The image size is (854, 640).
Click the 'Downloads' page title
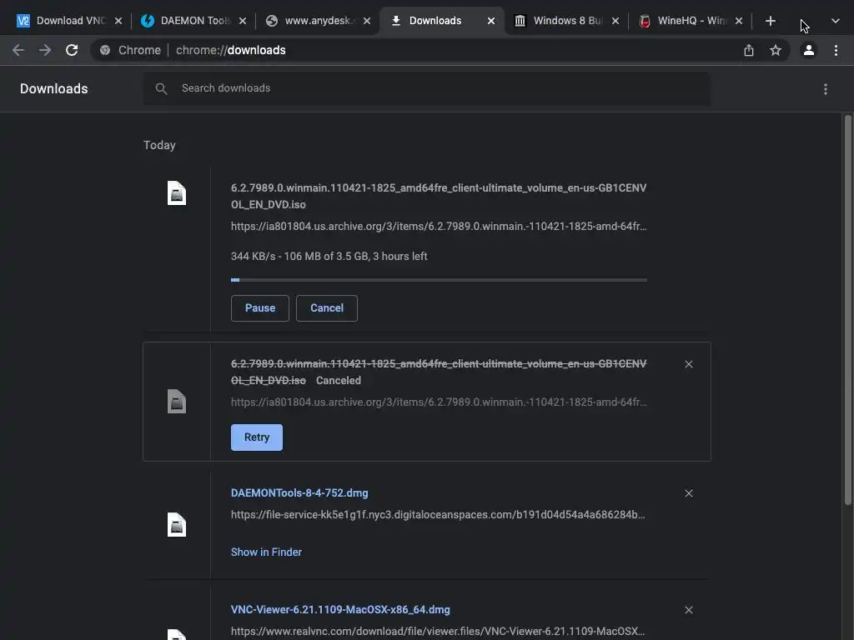point(54,88)
